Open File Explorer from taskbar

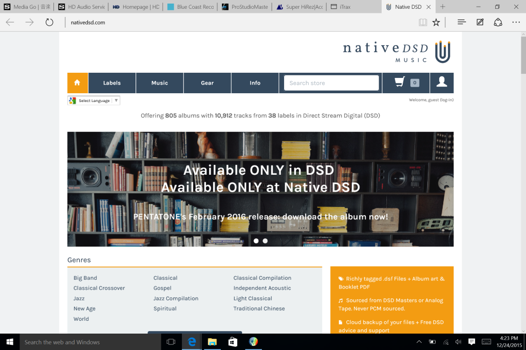click(212, 342)
